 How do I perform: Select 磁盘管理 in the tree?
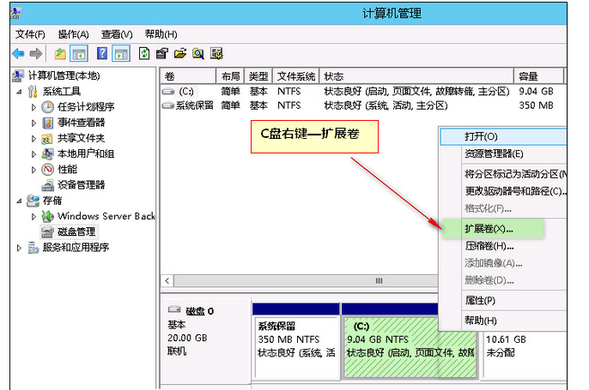[x=76, y=231]
